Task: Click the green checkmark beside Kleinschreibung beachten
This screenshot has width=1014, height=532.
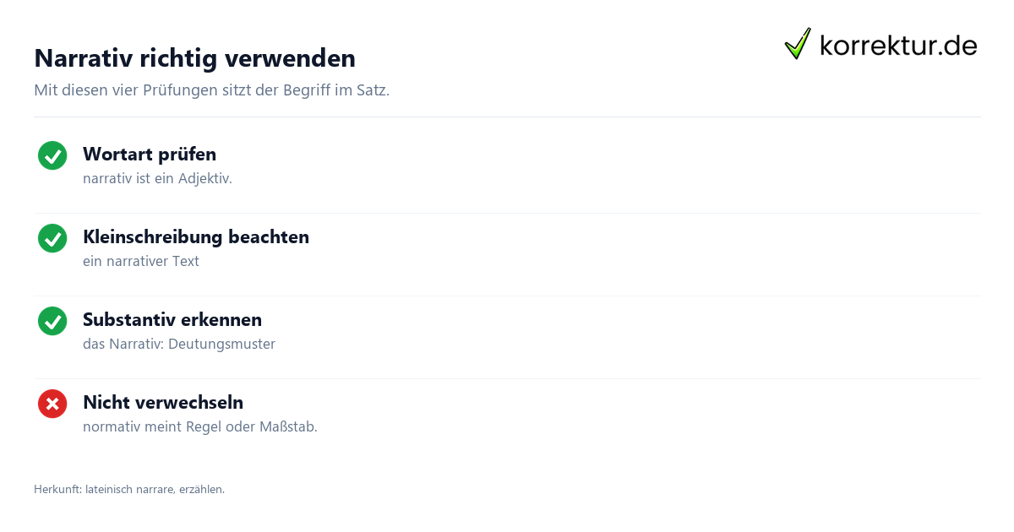Action: 52,238
